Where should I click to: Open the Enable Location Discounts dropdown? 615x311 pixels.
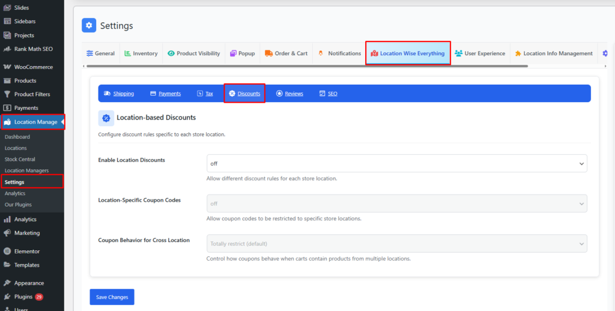click(x=396, y=163)
